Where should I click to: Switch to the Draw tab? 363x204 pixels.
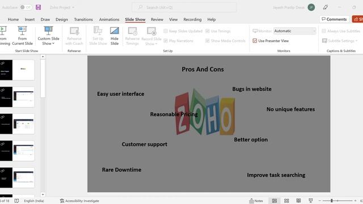point(45,19)
